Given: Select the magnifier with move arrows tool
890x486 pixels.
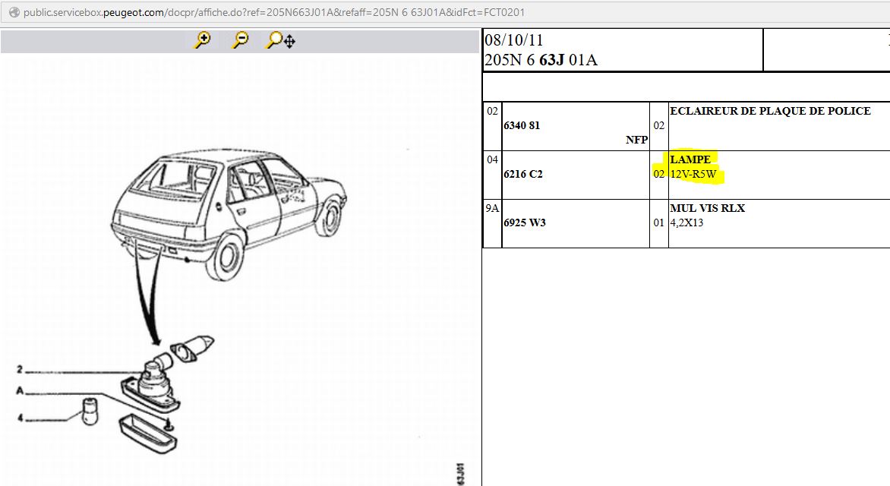Looking at the screenshot, I should coord(280,40).
